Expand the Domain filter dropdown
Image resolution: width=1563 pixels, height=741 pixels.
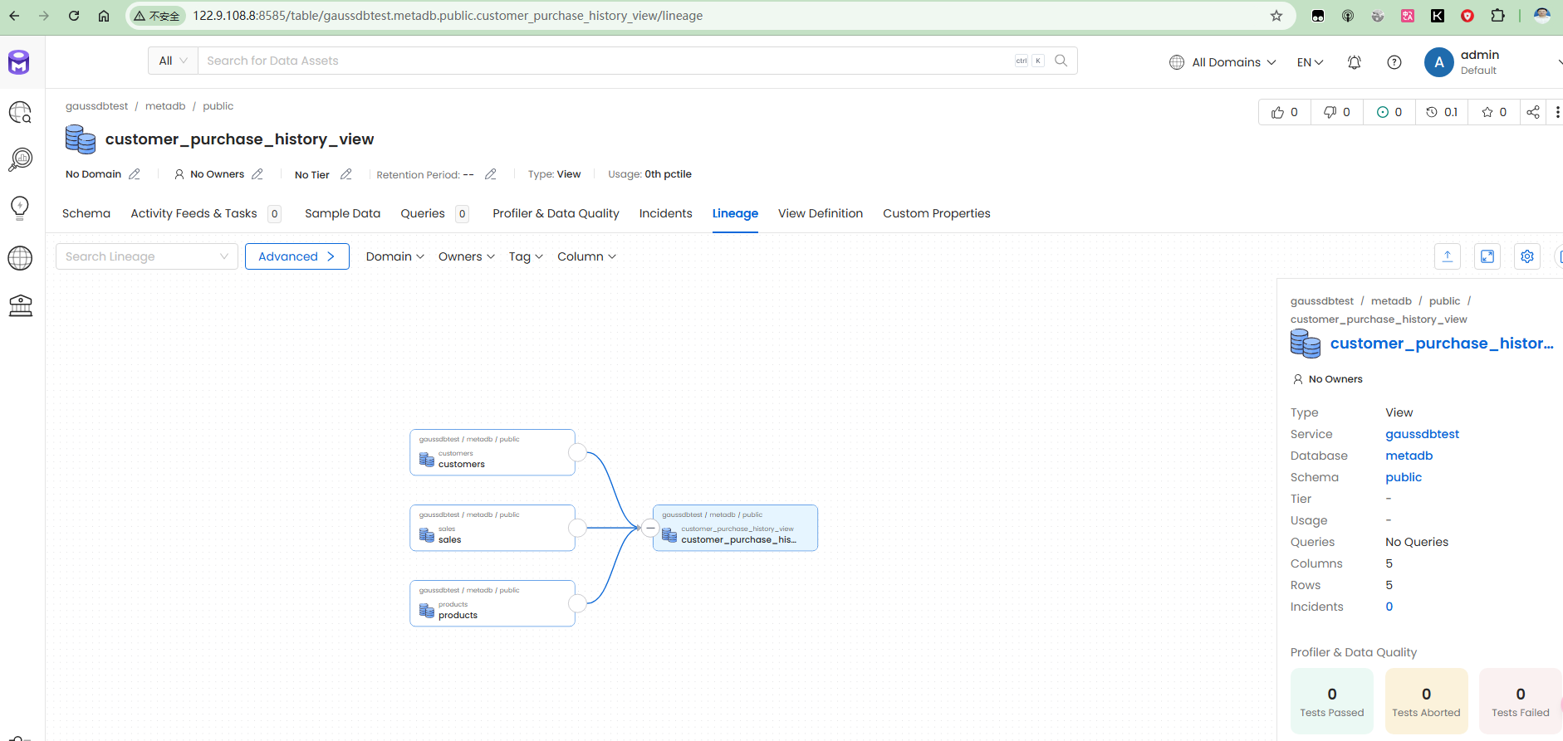pos(394,256)
